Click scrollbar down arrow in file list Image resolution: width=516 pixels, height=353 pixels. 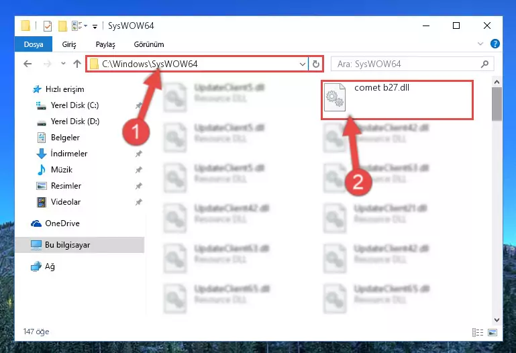[x=497, y=319]
